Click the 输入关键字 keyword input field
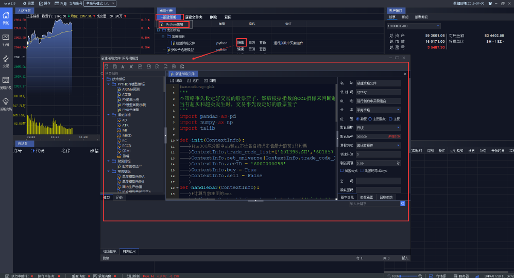 [x=374, y=203]
